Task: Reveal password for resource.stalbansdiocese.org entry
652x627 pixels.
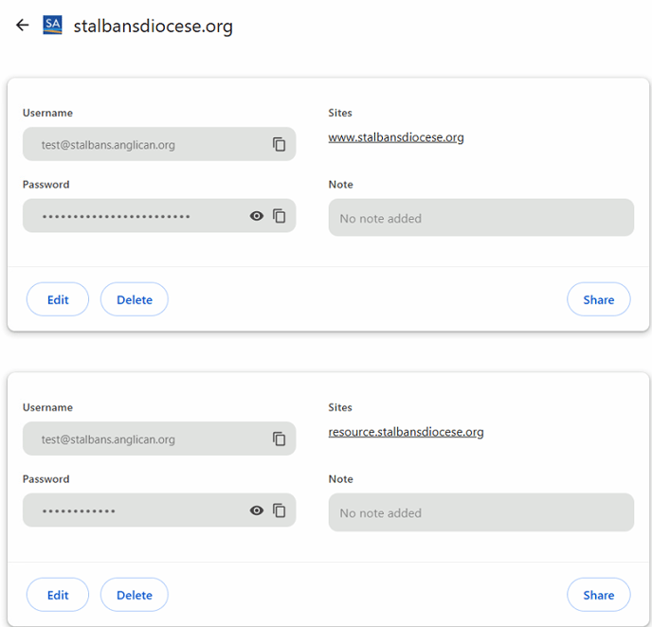Action: 257,511
